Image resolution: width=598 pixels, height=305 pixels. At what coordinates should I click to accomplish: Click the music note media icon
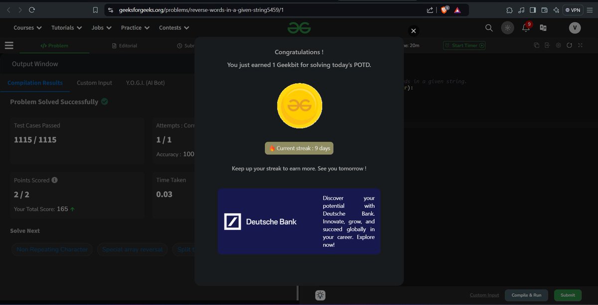point(521,9)
